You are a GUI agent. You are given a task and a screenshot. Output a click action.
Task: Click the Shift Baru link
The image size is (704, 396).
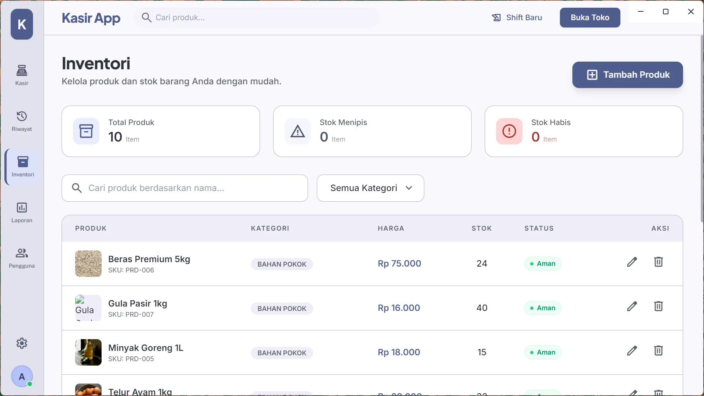point(517,18)
